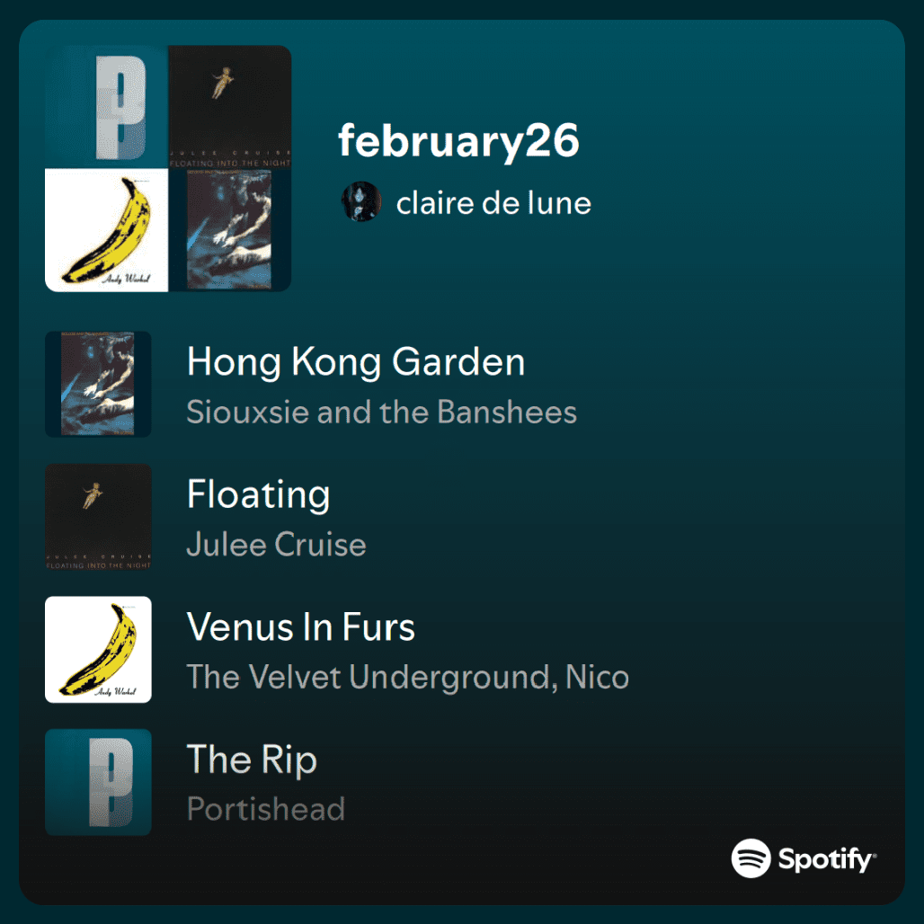The height and width of the screenshot is (924, 924).
Task: Select the banana album cover in the collage
Action: 107,230
